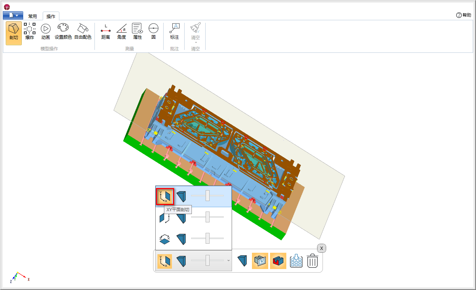Screen dimensions: 476x290
Task: Collapse the plane dropdown via chevron
Action: click(228, 260)
